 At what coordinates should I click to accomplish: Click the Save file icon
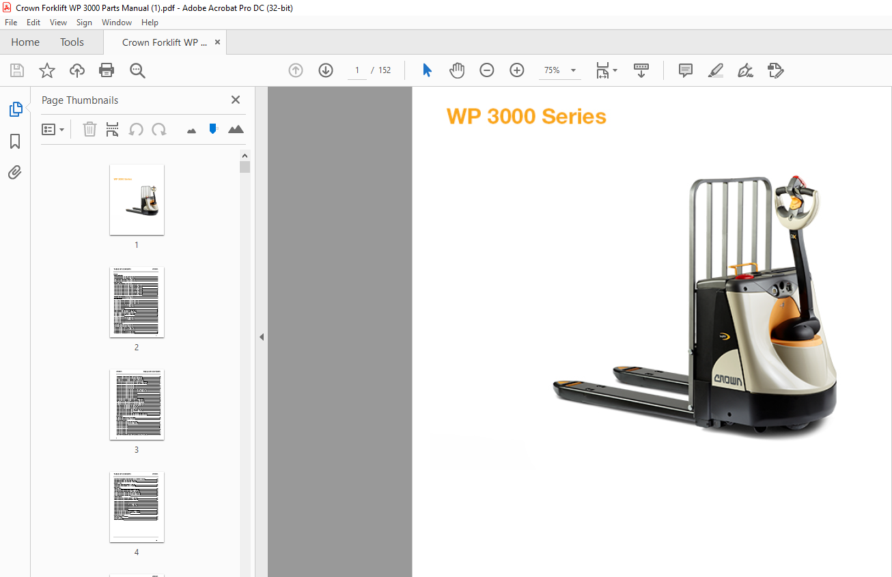[x=17, y=70]
